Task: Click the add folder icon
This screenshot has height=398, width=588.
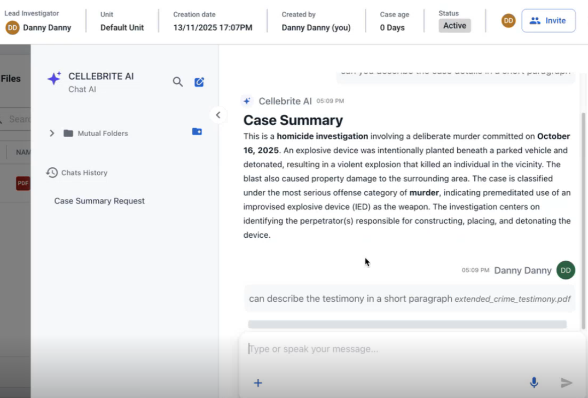Action: [x=197, y=131]
